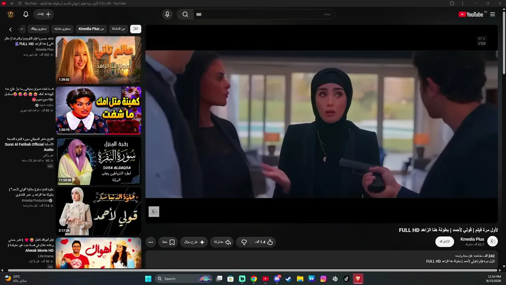
Task: Open 'عالم تاني' video thumbnail
Action: point(98,60)
